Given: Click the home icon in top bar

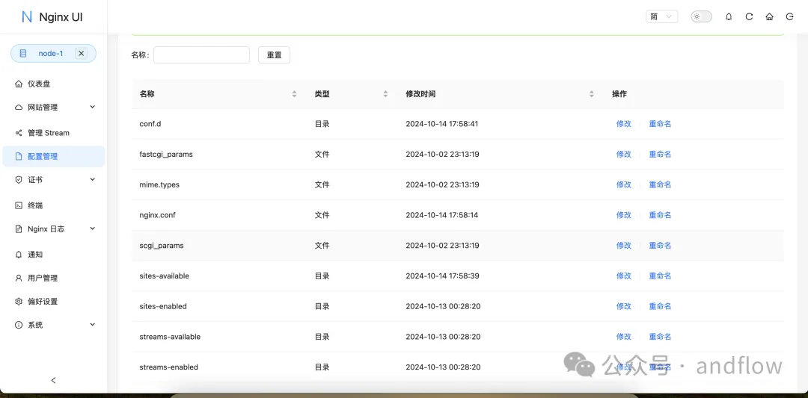Looking at the screenshot, I should click(x=769, y=16).
